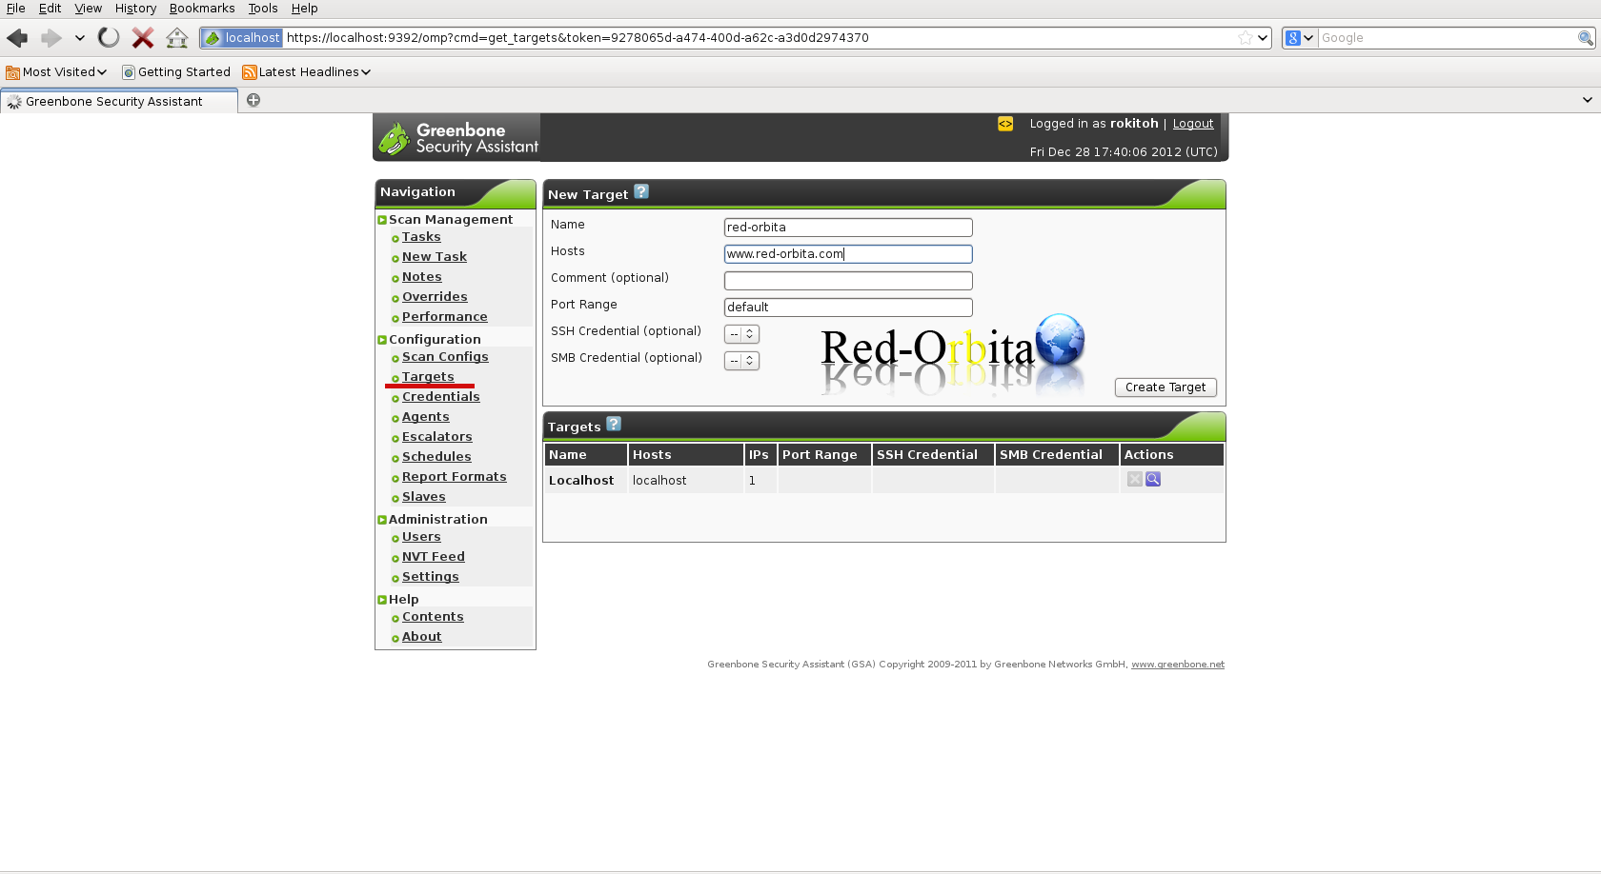
Task: Open a new browser tab
Action: [x=253, y=100]
